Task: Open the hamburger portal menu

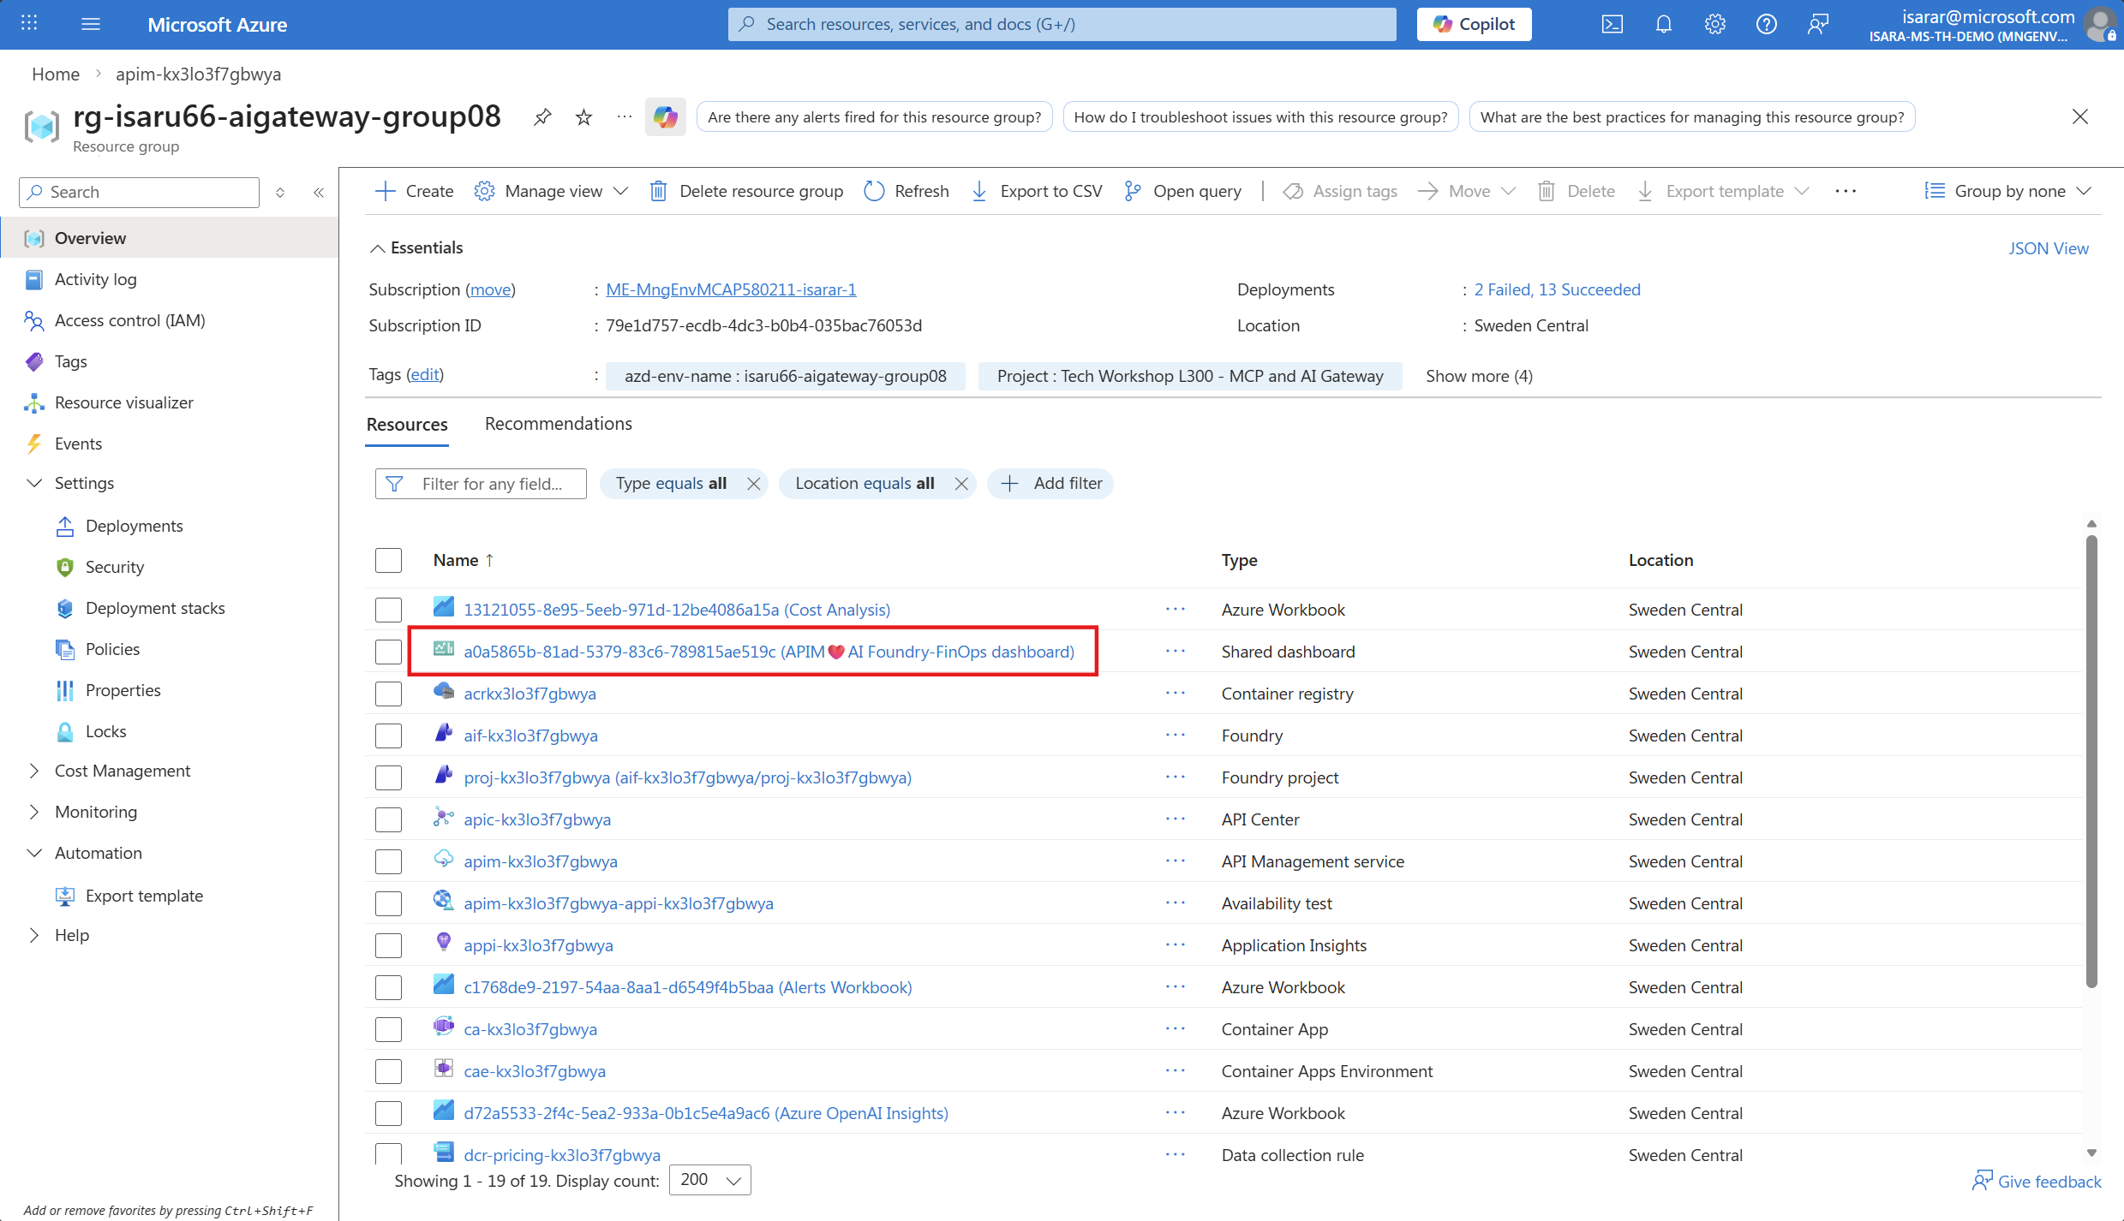Action: (91, 24)
